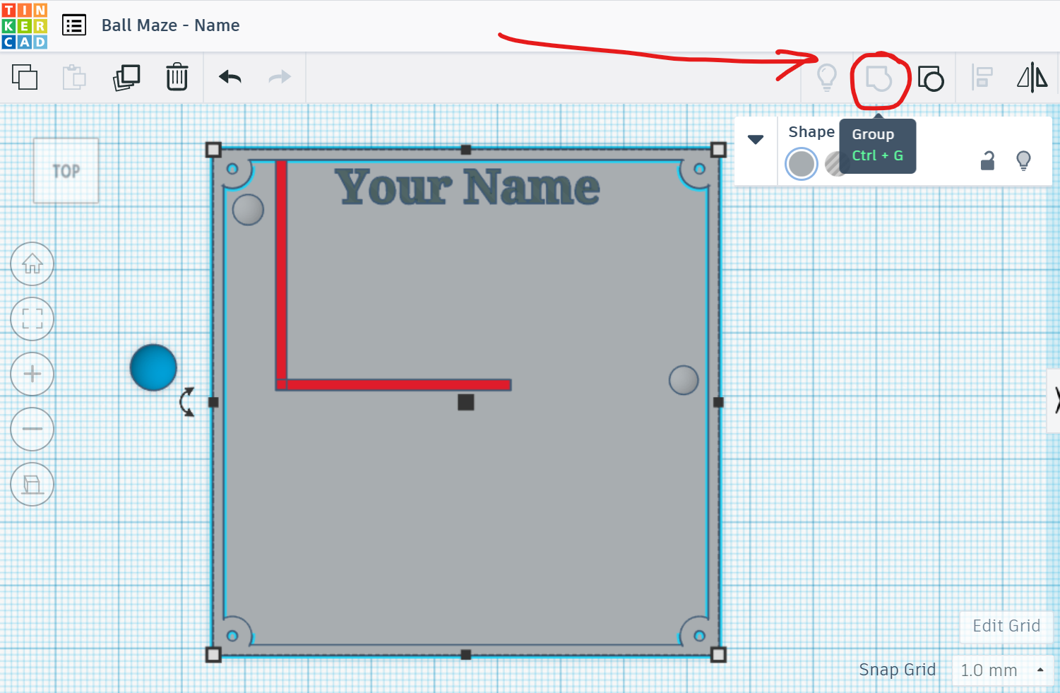Hide the selected shape with the lightbulb
The image size is (1060, 693).
pos(1024,161)
